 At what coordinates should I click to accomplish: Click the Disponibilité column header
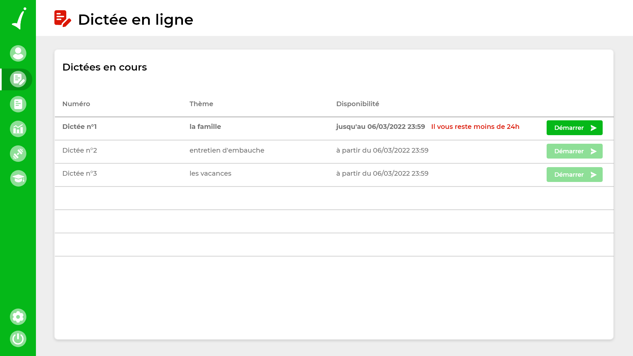[x=357, y=104]
